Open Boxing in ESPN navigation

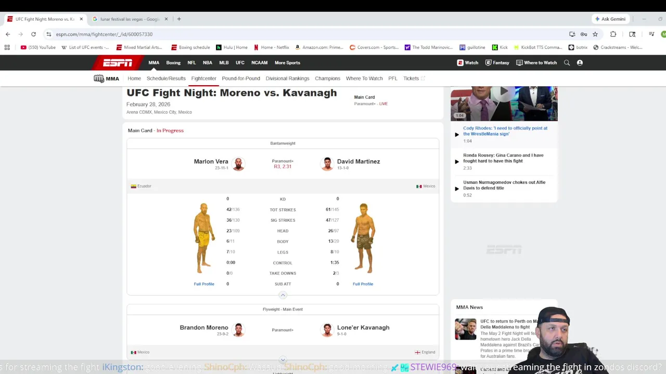[173, 63]
